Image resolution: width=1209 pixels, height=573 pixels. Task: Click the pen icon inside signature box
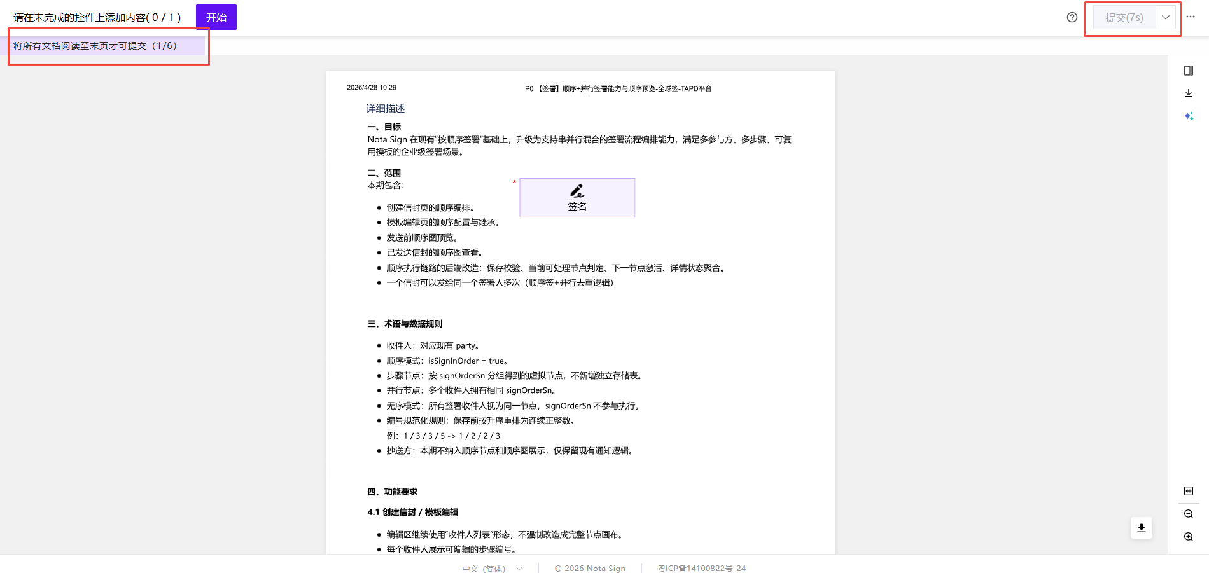(x=577, y=190)
